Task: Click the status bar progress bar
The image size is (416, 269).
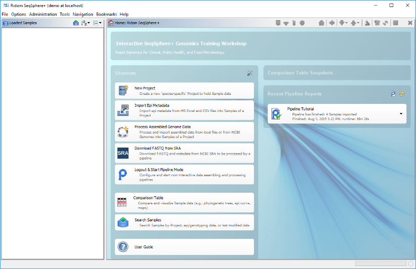Action: point(381,263)
